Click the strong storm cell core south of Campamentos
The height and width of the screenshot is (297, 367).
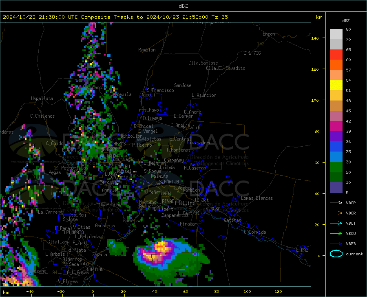coord(161,247)
